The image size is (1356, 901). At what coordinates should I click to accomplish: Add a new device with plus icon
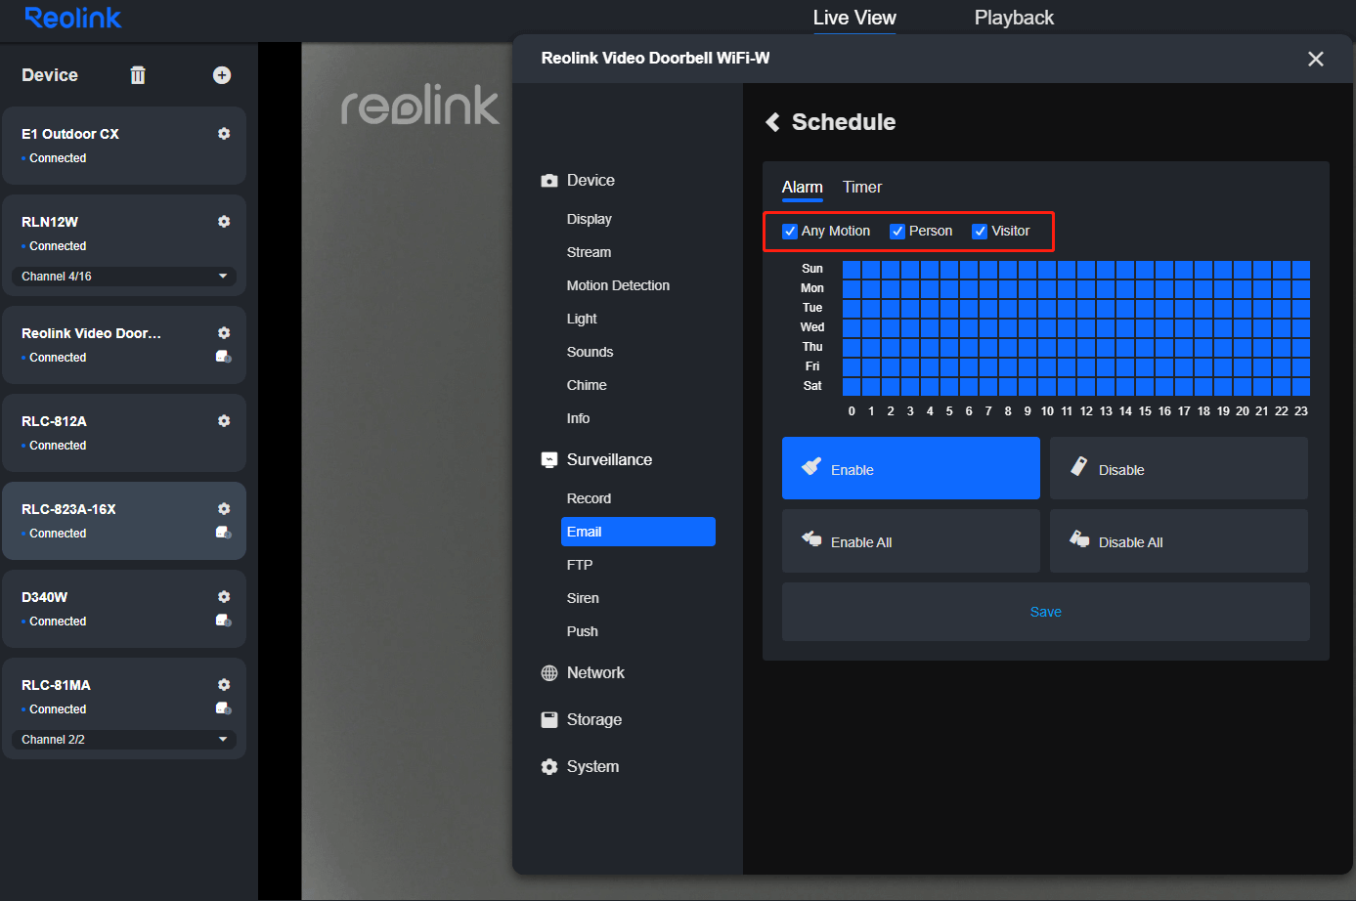click(x=222, y=75)
